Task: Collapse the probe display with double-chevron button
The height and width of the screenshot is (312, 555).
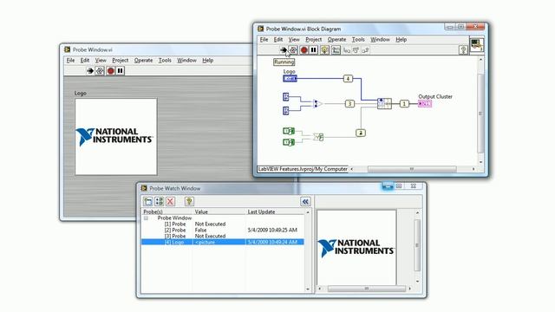Action: pyautogui.click(x=305, y=201)
